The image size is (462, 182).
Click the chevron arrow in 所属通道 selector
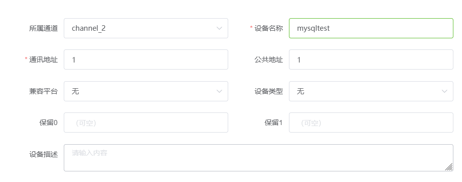pos(219,28)
